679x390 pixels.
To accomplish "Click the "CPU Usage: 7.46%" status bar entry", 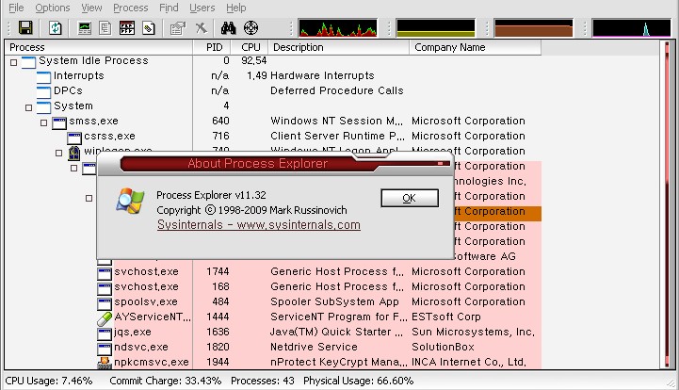I will click(49, 381).
